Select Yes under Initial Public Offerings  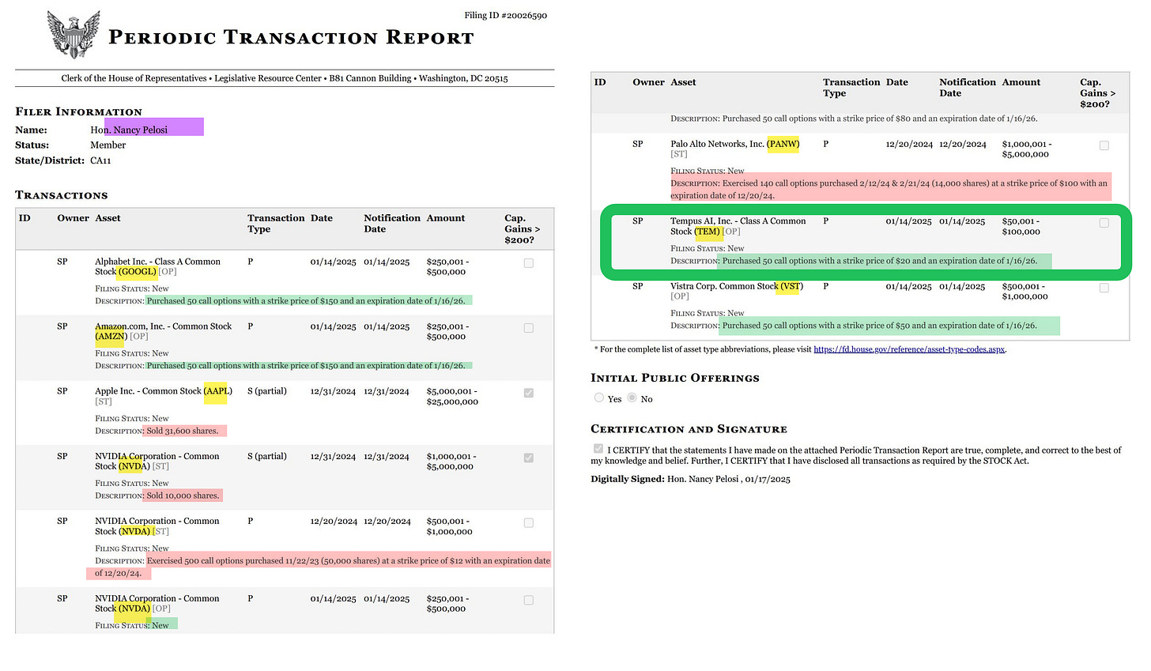click(x=599, y=398)
